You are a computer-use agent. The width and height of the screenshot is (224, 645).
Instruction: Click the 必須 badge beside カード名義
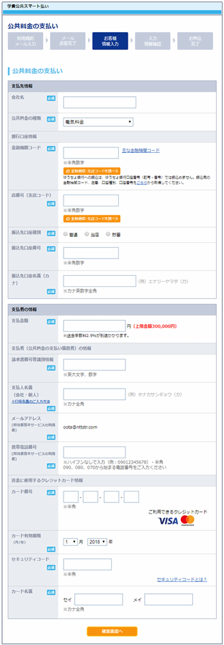tap(51, 592)
